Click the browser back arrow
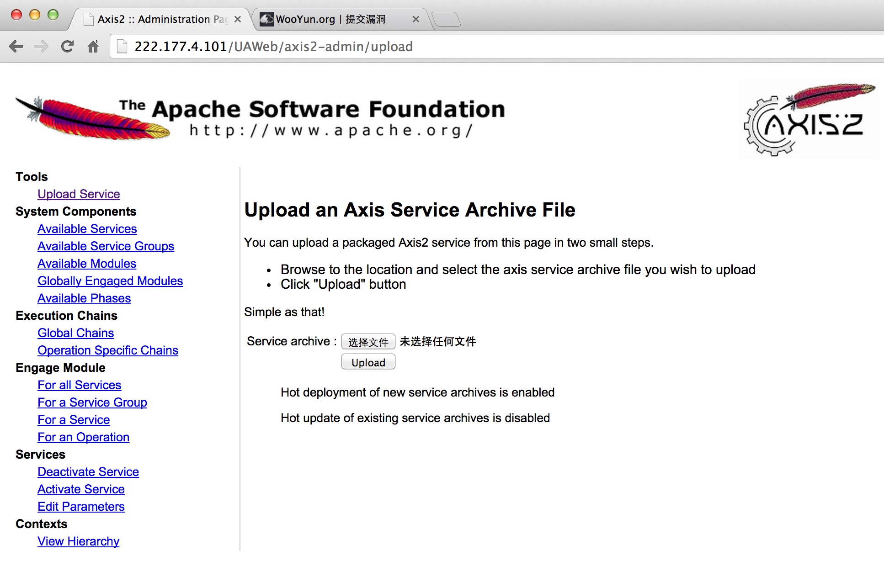This screenshot has width=884, height=561. pyautogui.click(x=16, y=46)
